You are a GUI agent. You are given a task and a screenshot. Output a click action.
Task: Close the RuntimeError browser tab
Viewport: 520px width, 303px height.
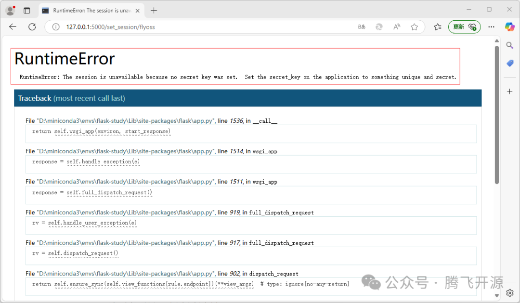click(x=138, y=11)
